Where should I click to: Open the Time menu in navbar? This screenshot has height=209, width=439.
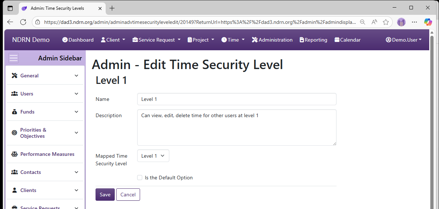233,40
